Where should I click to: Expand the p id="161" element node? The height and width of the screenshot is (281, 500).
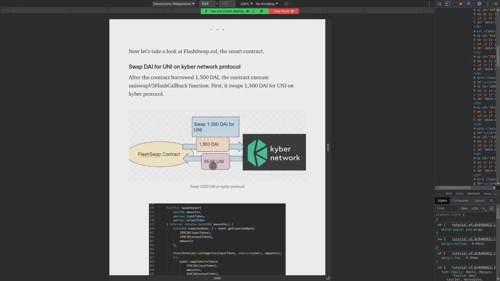(475, 107)
